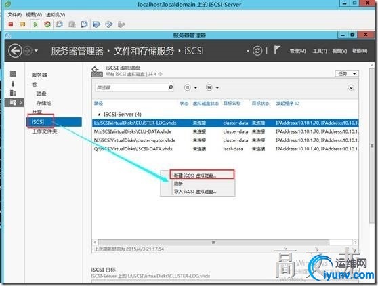Screen dimensions: 378x286
Task: Click the iSCSI virtual disk tile icon
Action: point(97,72)
